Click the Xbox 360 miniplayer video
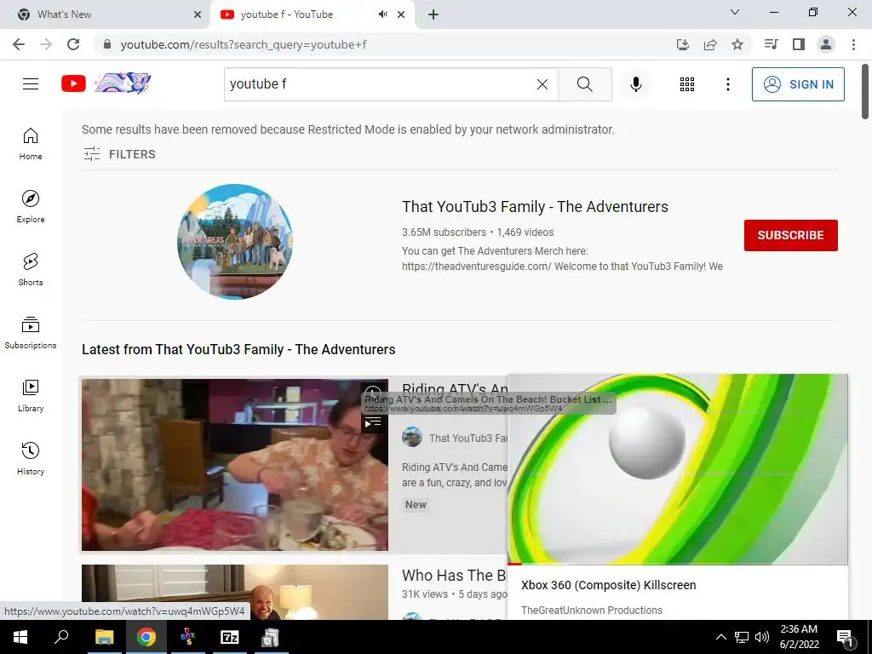The width and height of the screenshot is (872, 654). pyautogui.click(x=678, y=469)
